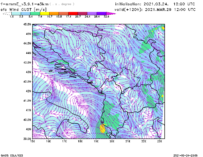Click the 23E longitude axis label
The height and width of the screenshot is (157, 203).
[160, 142]
